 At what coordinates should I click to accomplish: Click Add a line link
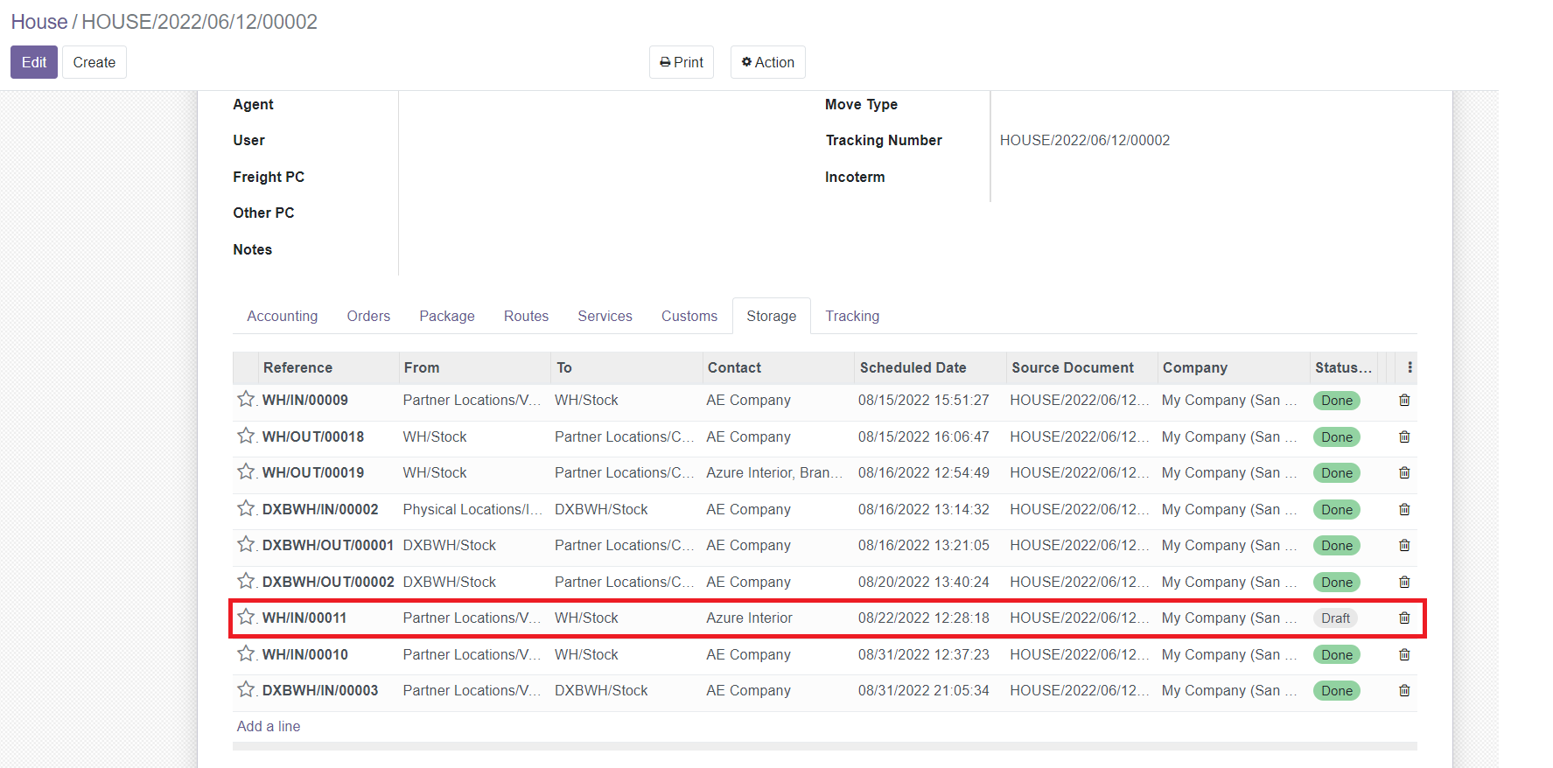(x=269, y=727)
